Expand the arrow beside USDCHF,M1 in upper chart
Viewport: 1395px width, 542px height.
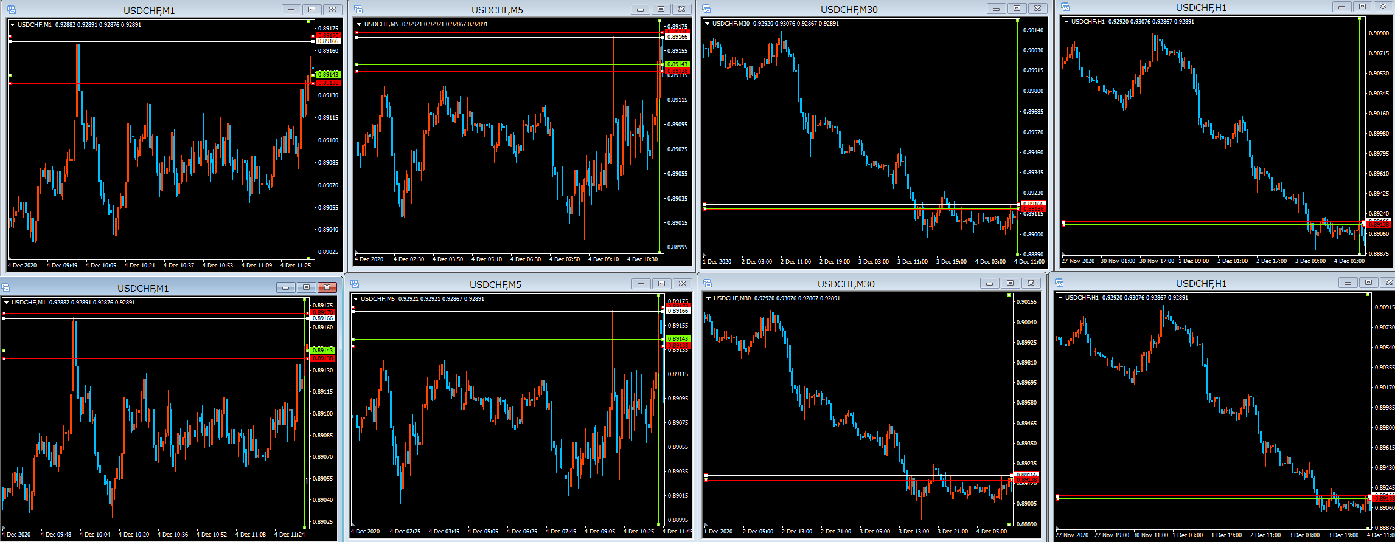[x=12, y=25]
